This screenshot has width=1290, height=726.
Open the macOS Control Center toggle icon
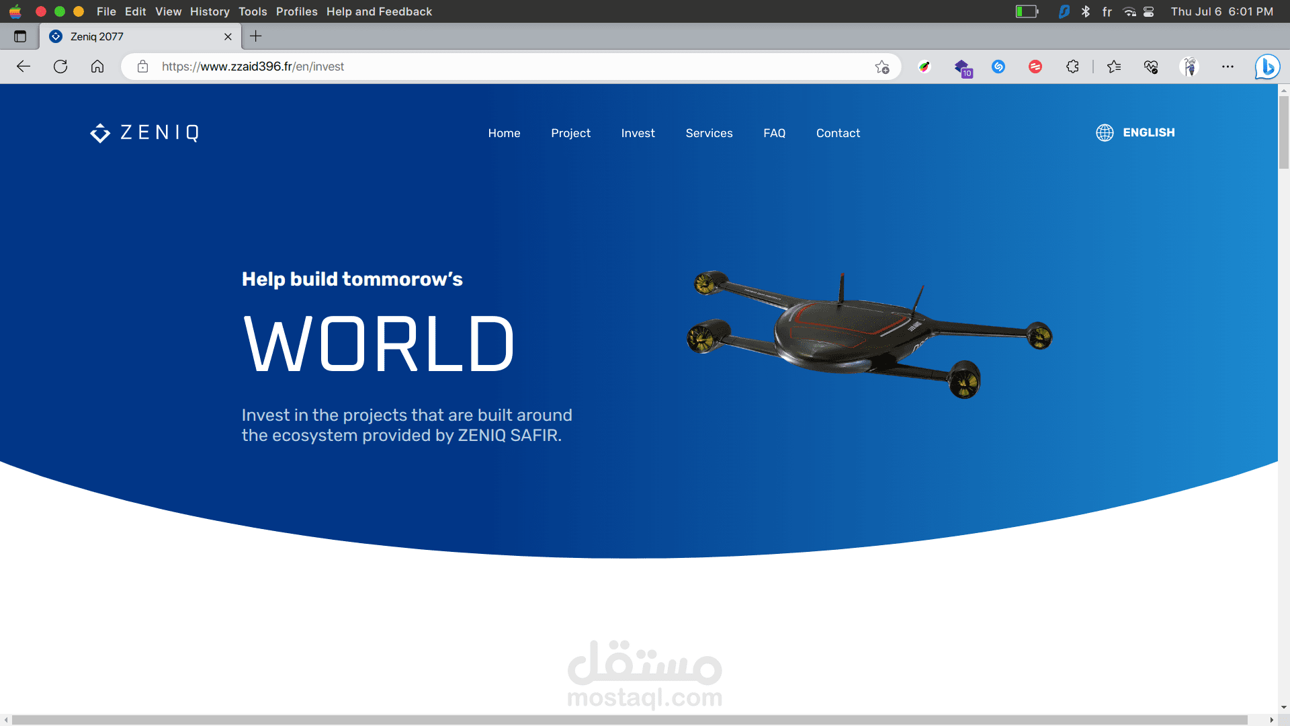[x=1149, y=11]
